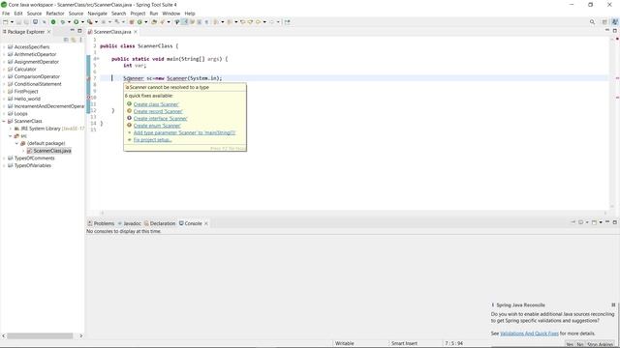Expand the JRE System Library node
The width and height of the screenshot is (620, 348).
(x=11, y=129)
